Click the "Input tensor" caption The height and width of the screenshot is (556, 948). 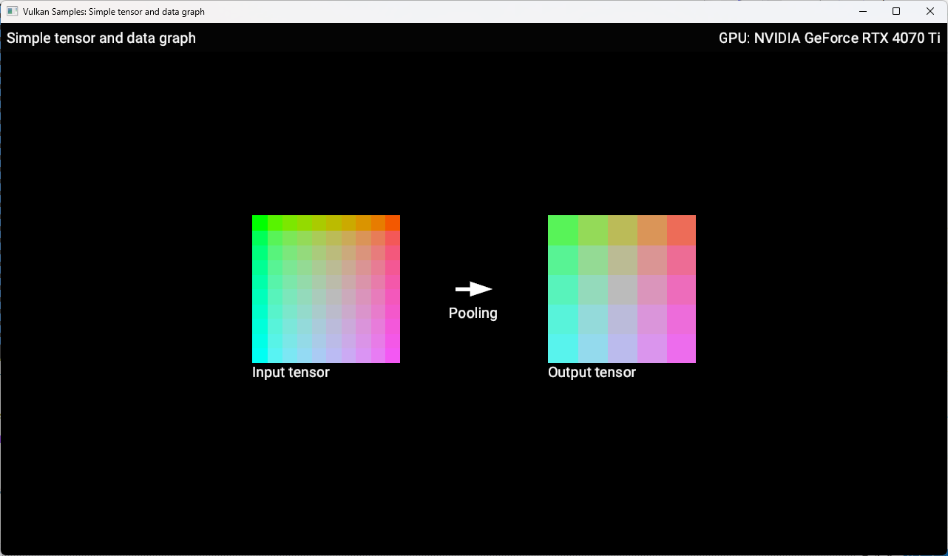click(291, 373)
